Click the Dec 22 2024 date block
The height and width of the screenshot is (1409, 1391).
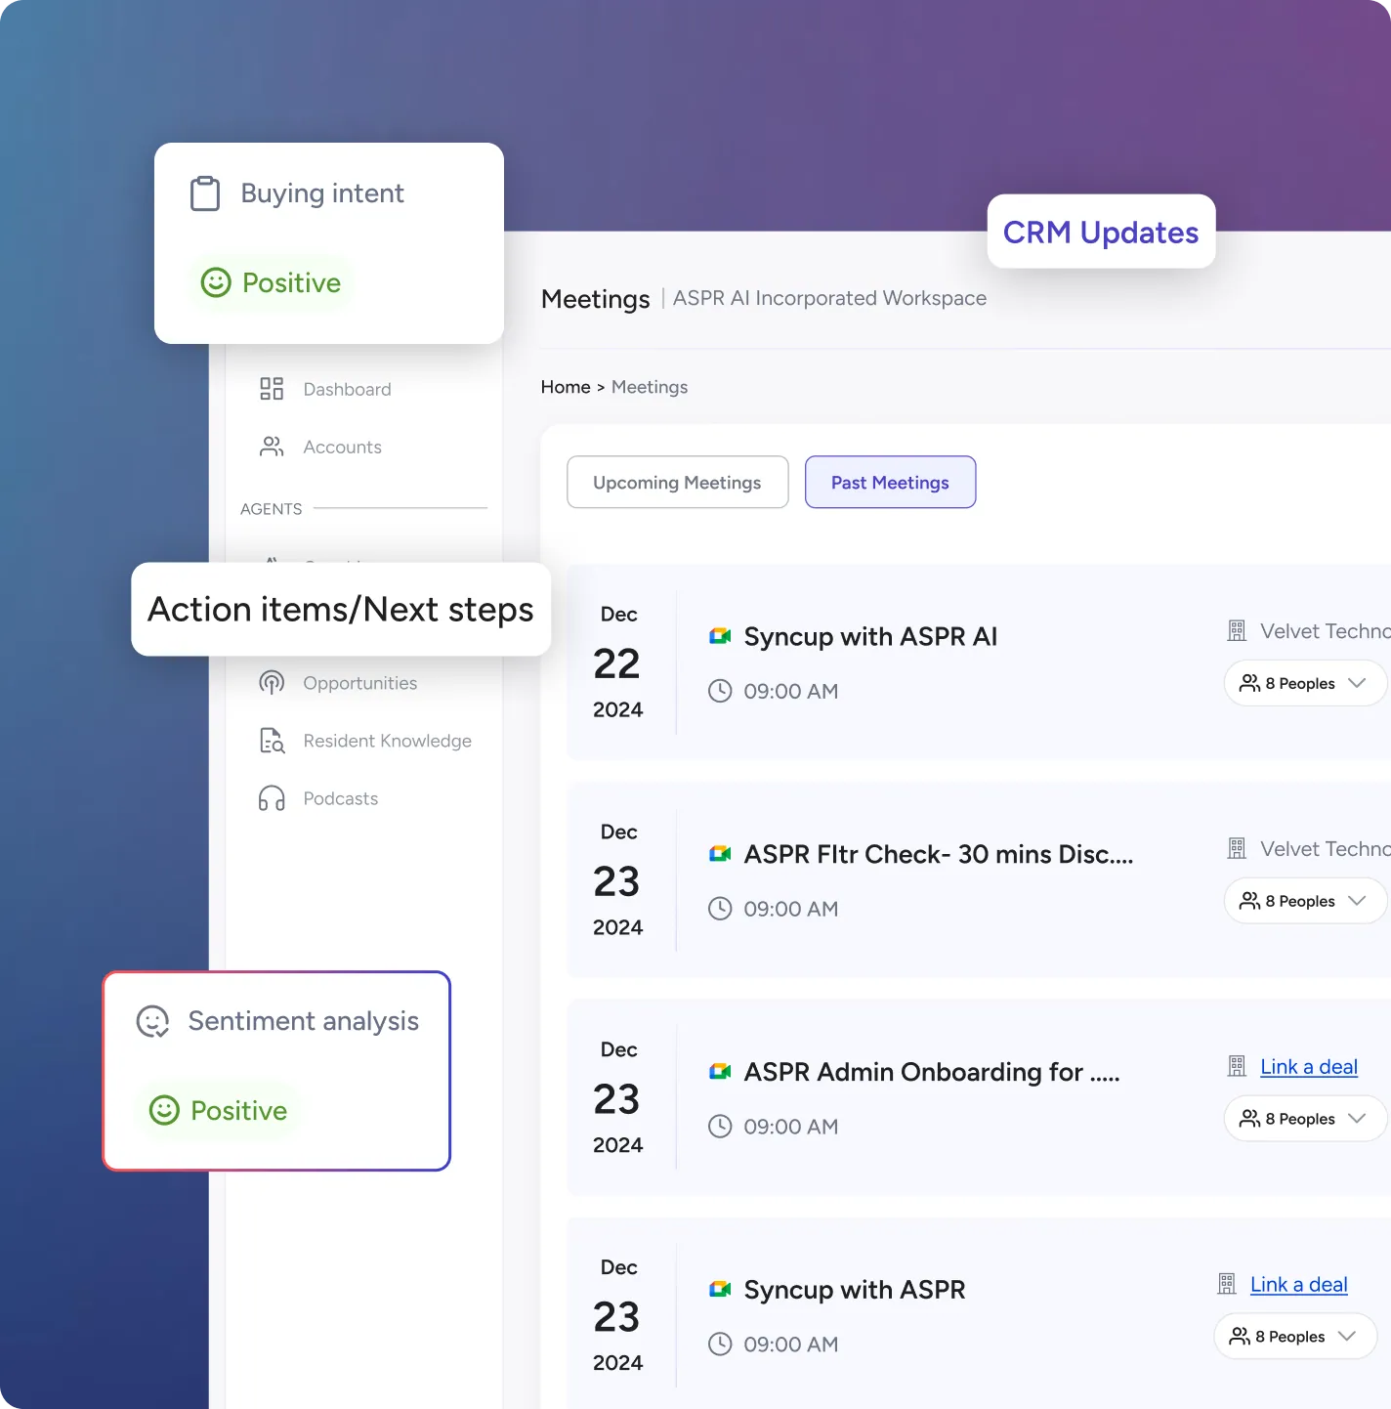pos(618,662)
